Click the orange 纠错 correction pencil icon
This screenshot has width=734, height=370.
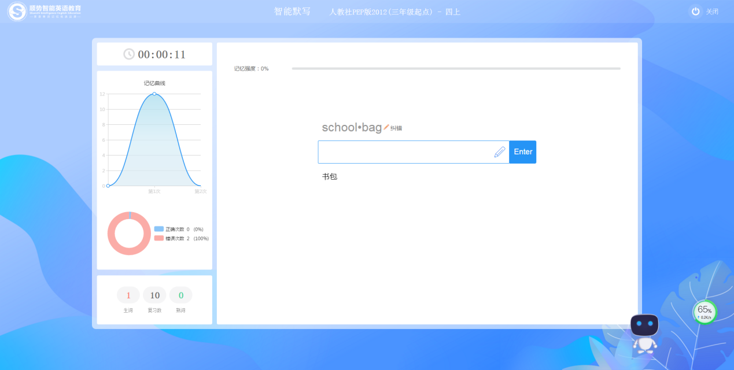click(x=386, y=127)
